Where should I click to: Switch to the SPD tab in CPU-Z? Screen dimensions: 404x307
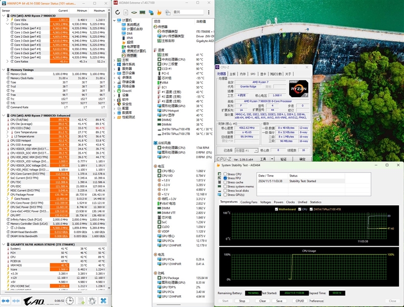point(253,74)
